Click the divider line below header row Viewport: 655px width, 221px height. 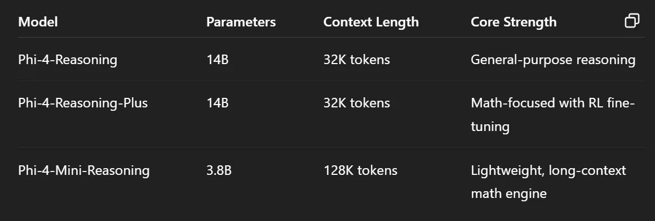pyautogui.click(x=331, y=38)
